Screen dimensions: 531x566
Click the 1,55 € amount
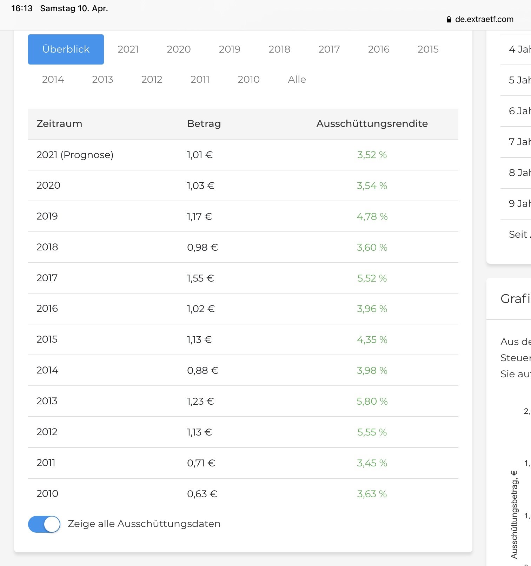[200, 278]
